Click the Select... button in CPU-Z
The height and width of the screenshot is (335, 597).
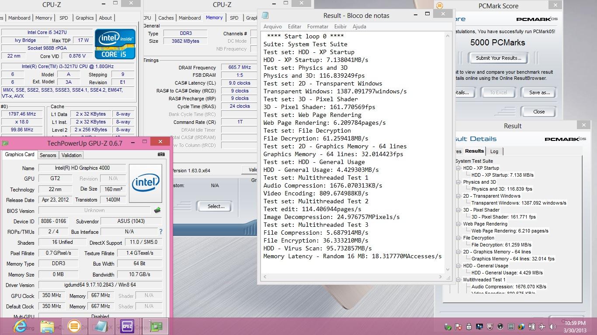coord(216,206)
